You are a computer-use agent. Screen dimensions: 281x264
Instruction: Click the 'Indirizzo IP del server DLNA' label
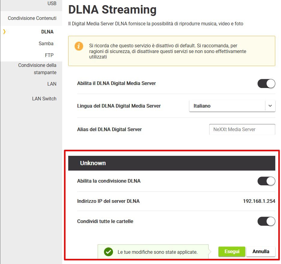pyautogui.click(x=108, y=201)
